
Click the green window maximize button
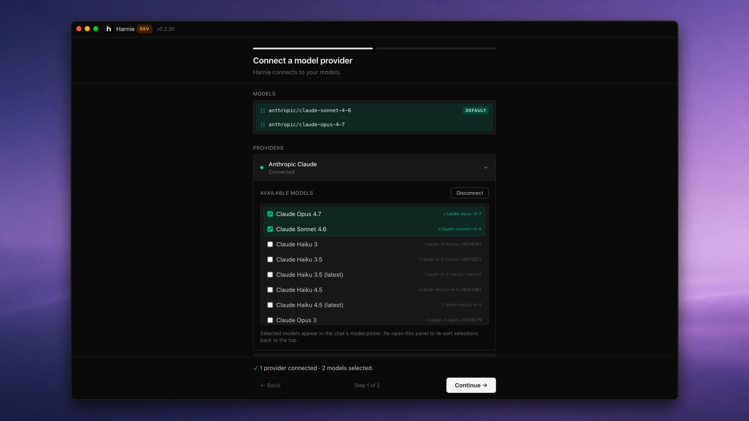click(96, 29)
